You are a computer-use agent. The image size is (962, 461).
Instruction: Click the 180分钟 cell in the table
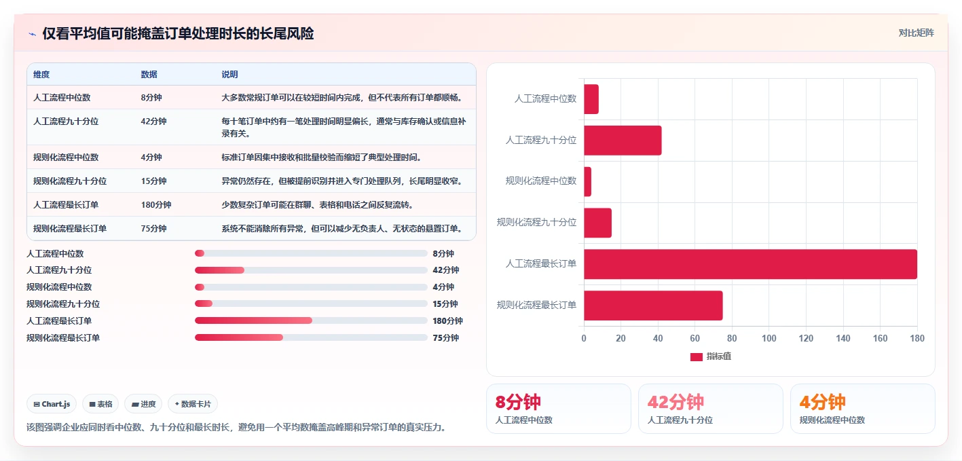coord(156,205)
